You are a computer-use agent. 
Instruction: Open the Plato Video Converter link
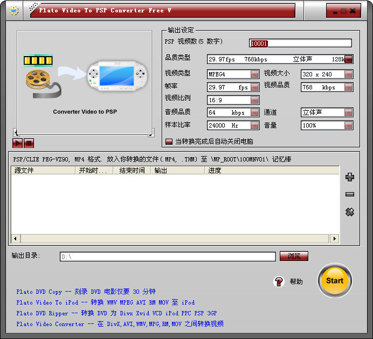pos(120,324)
